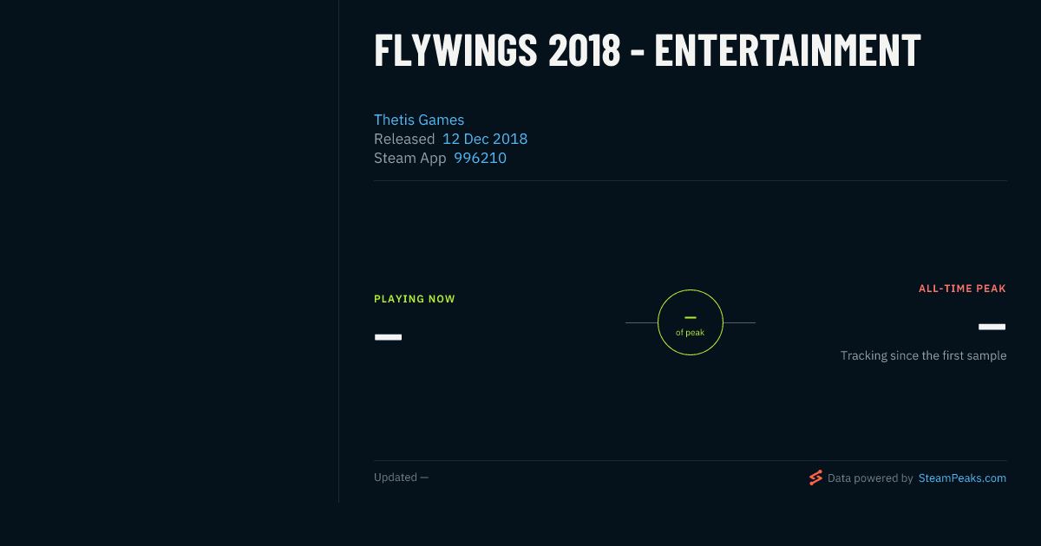Click the ALL-TIME PEAK label
The image size is (1041, 546).
(962, 289)
